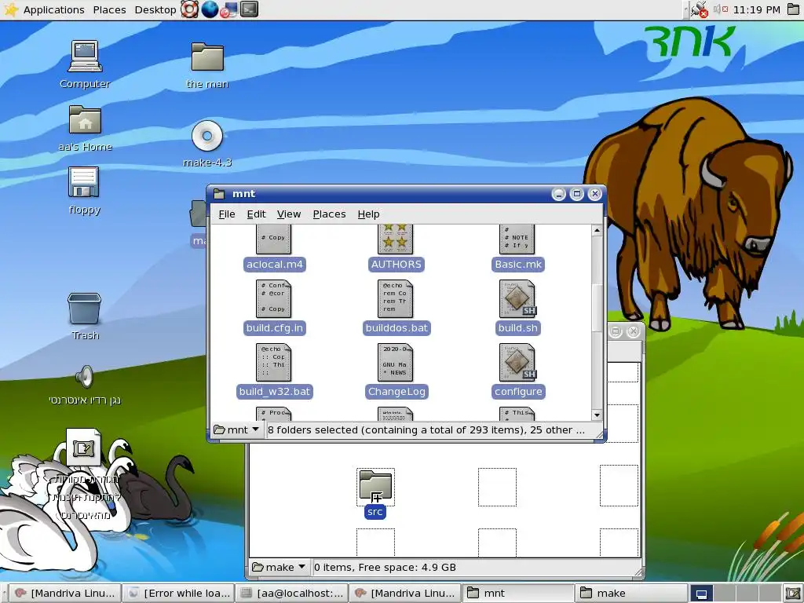804x603 pixels.
Task: Select the build.sh script icon
Action: point(517,299)
